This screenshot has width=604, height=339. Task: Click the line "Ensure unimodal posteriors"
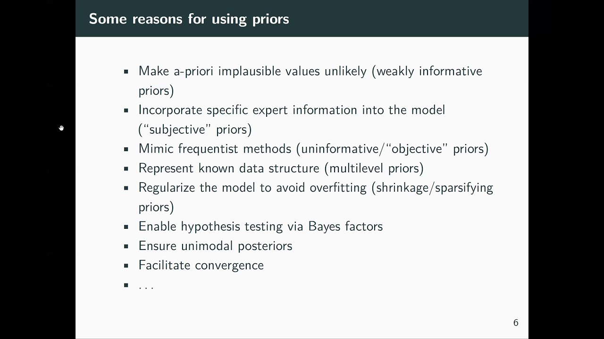(215, 246)
